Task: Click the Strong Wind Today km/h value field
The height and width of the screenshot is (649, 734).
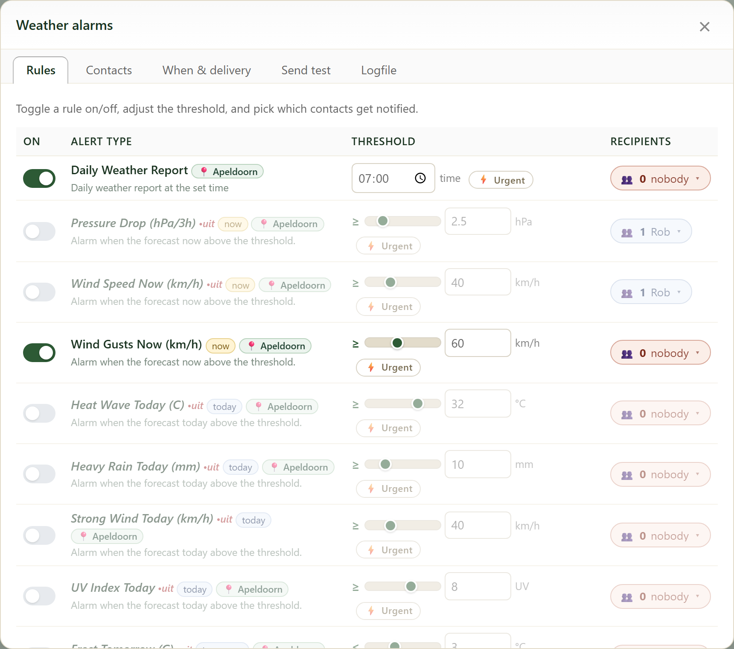Action: coord(478,525)
